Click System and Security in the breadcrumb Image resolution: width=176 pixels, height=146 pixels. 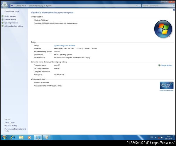coord(36,6)
